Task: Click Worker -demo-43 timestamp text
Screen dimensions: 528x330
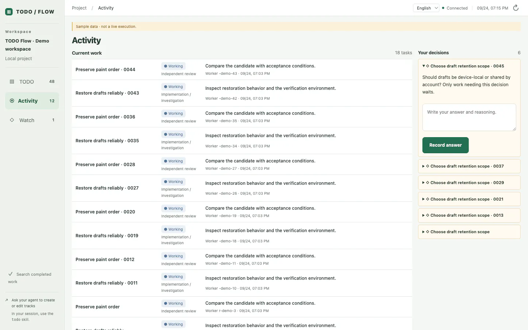Action: (x=238, y=73)
